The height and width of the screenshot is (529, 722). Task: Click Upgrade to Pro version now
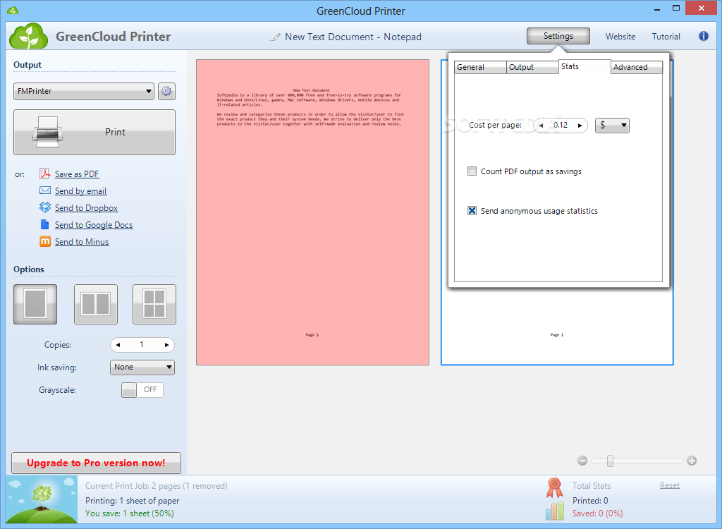[x=96, y=463]
